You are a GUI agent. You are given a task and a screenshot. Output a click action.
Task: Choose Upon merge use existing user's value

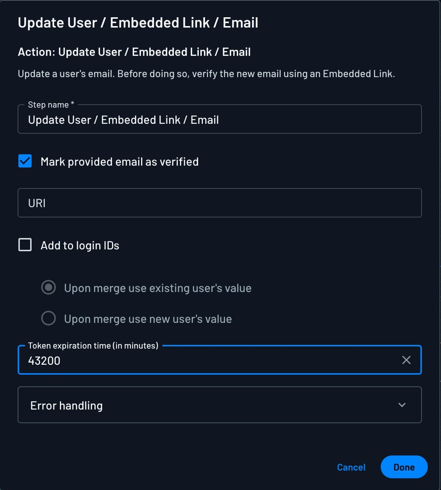coord(48,288)
